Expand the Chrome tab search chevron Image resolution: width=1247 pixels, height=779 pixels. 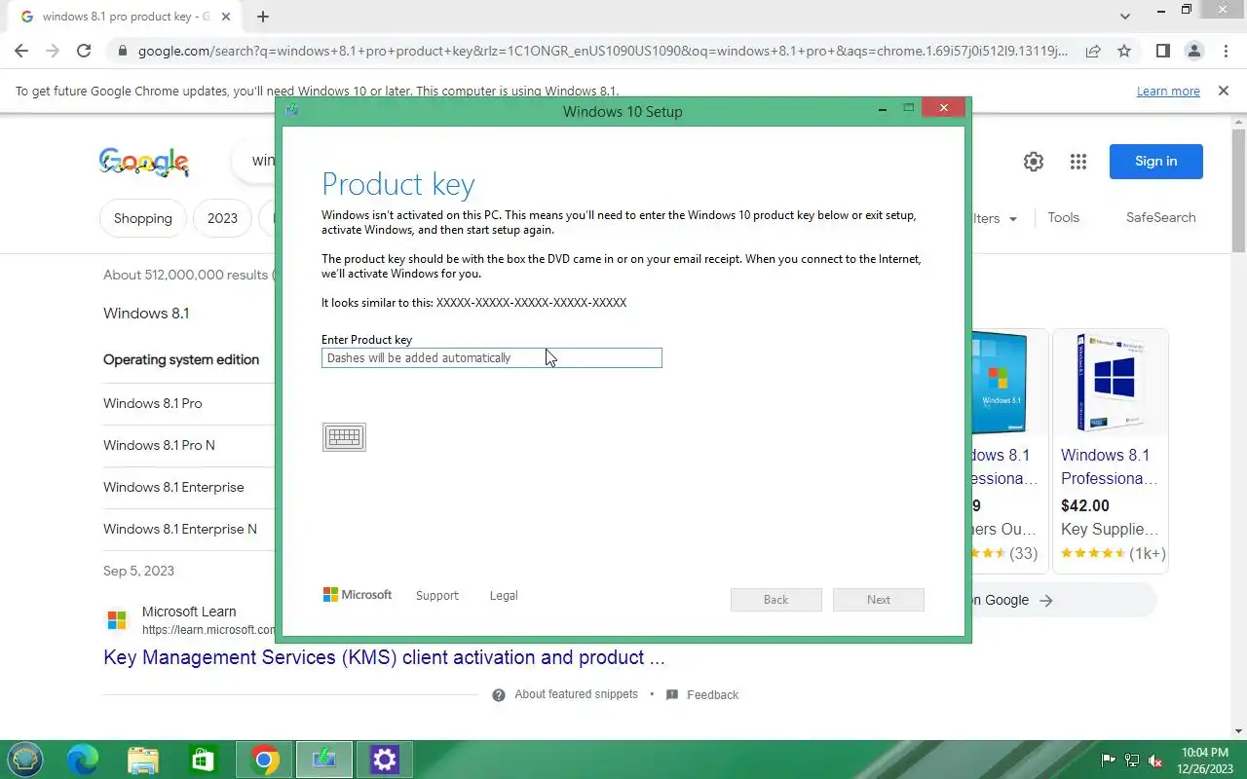point(1125,17)
